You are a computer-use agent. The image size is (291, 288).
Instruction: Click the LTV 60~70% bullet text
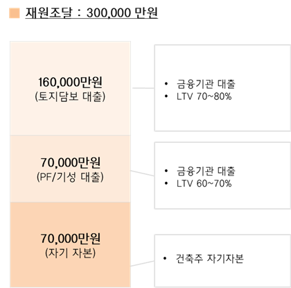pos(204,183)
